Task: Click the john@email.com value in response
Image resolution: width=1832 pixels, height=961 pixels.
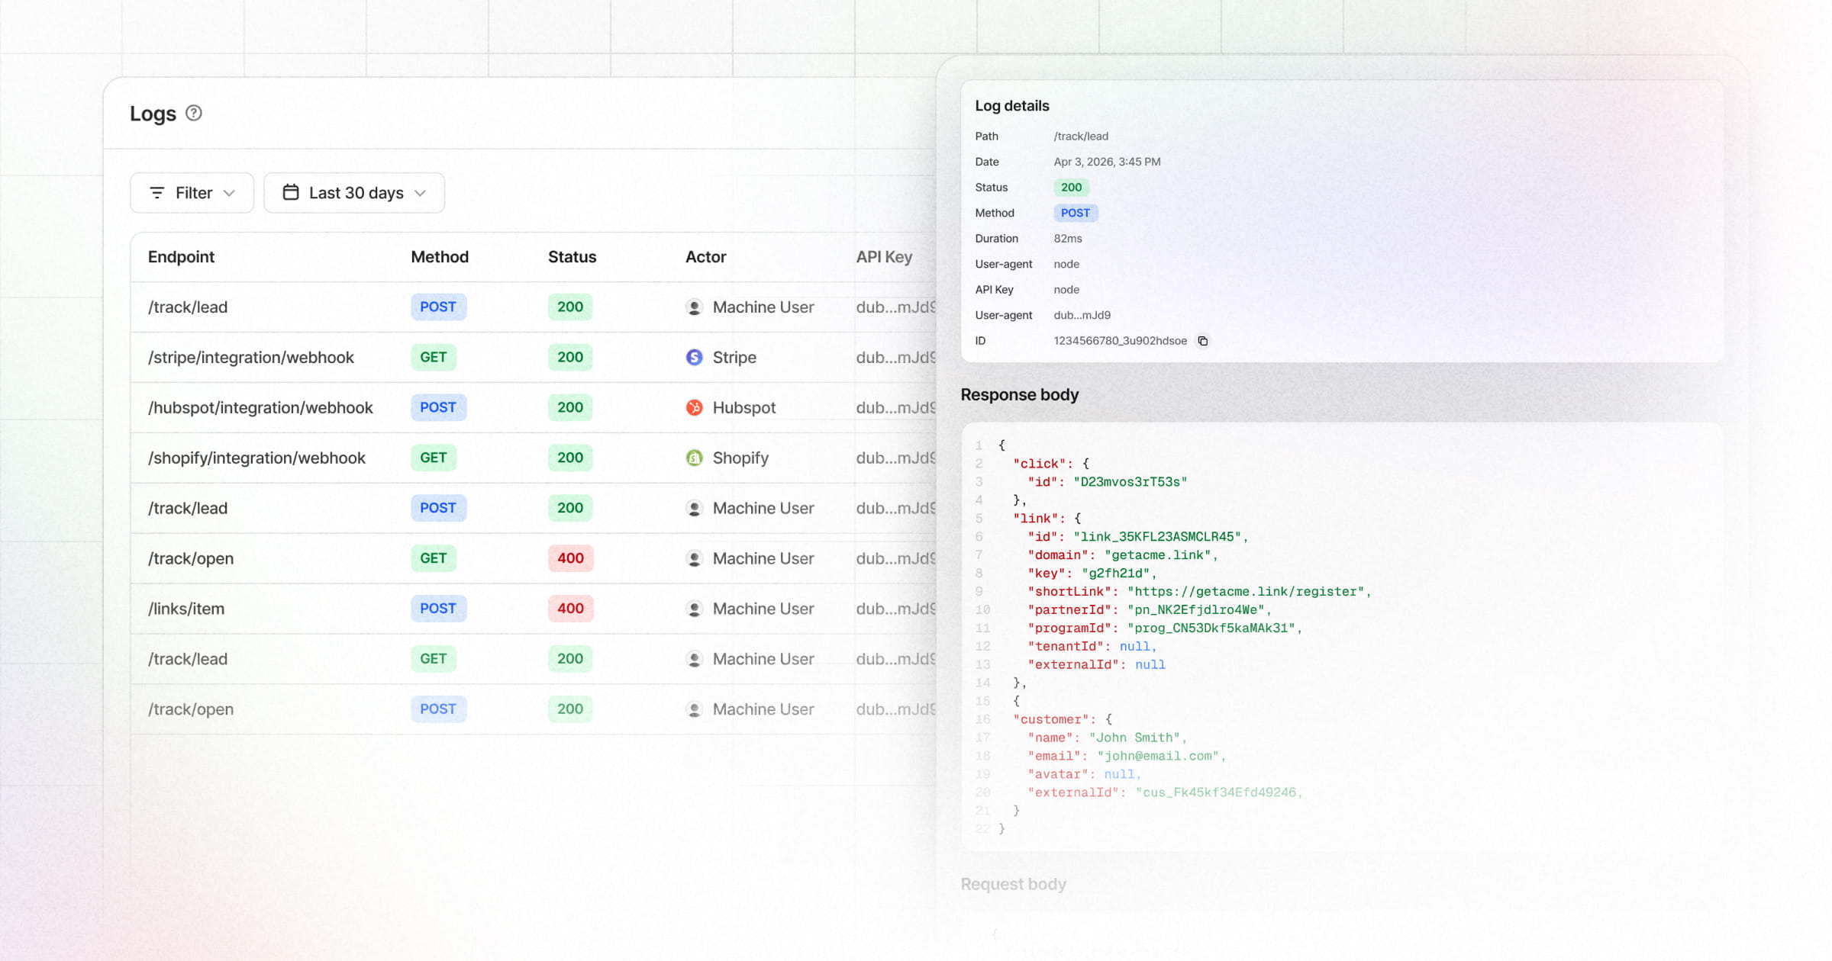Action: (x=1157, y=757)
